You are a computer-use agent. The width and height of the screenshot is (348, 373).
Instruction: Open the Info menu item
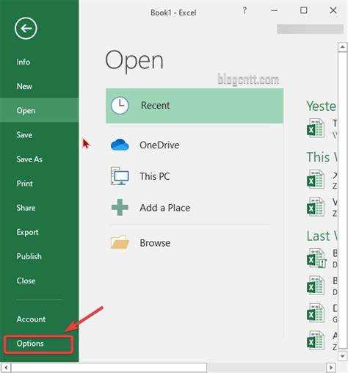point(23,62)
